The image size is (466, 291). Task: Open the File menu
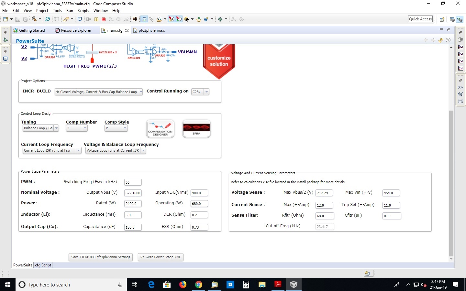click(5, 11)
